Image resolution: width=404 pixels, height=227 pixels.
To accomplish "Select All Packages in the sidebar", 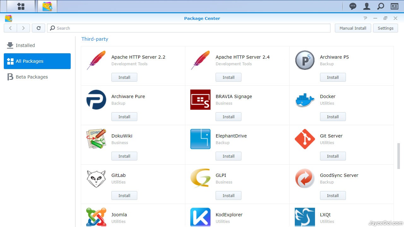I will click(37, 61).
